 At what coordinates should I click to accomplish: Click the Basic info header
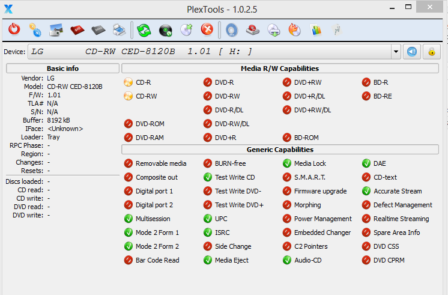(62, 68)
